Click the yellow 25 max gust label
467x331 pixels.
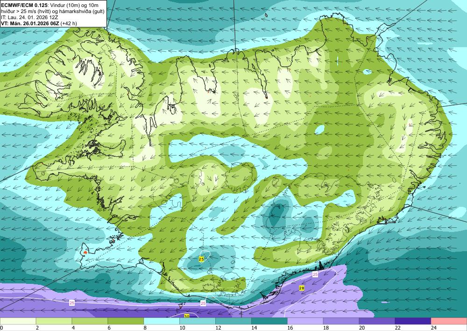tap(201, 259)
